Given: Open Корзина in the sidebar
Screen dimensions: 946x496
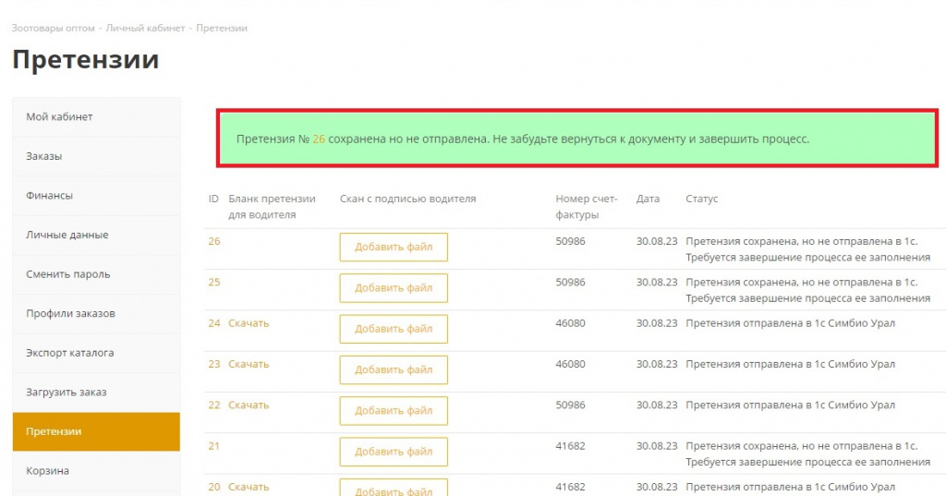Looking at the screenshot, I should coord(96,471).
